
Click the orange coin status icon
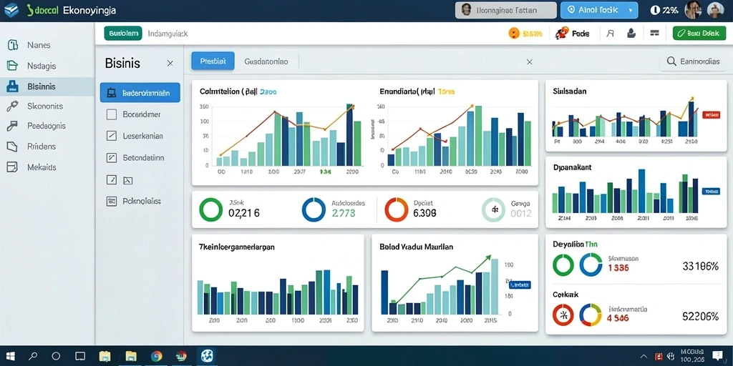click(514, 33)
